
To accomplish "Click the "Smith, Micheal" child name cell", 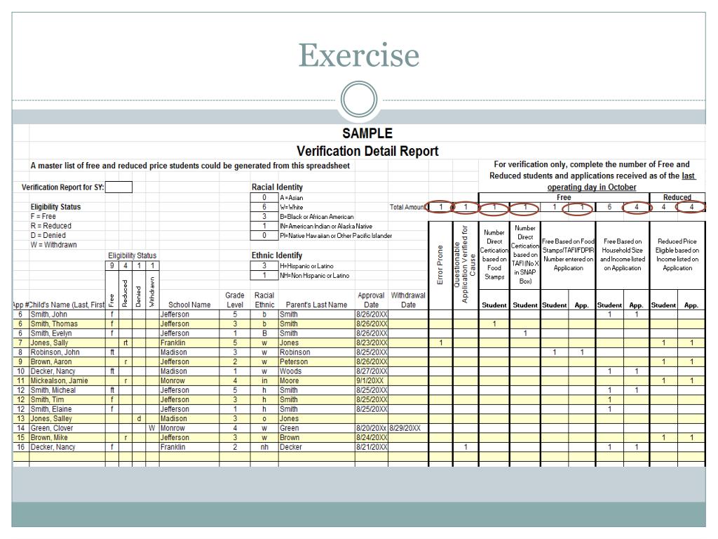I will coord(67,390).
